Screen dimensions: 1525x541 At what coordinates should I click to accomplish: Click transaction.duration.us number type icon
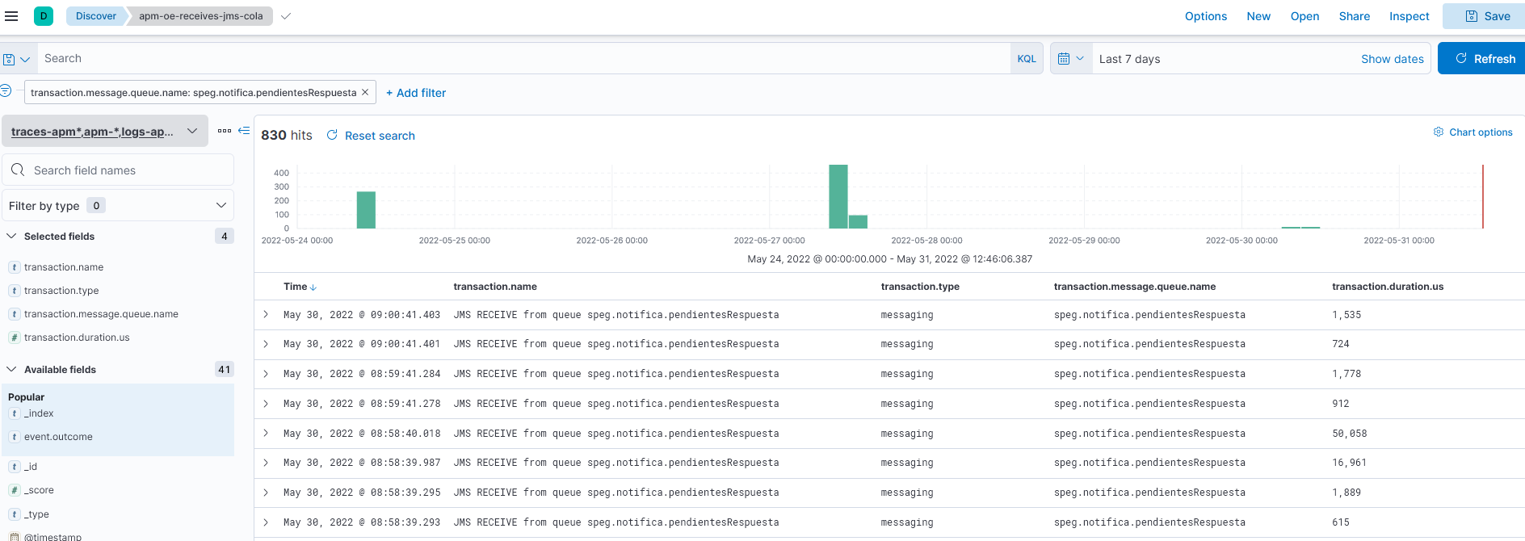tap(15, 338)
